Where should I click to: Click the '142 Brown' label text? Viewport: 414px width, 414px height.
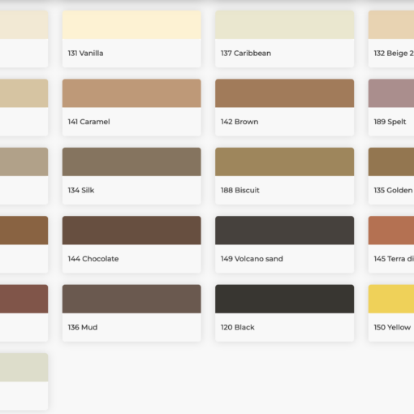(239, 122)
